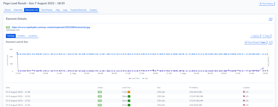Open the Waterfall tab
The image size is (278, 107).
pos(18,10)
